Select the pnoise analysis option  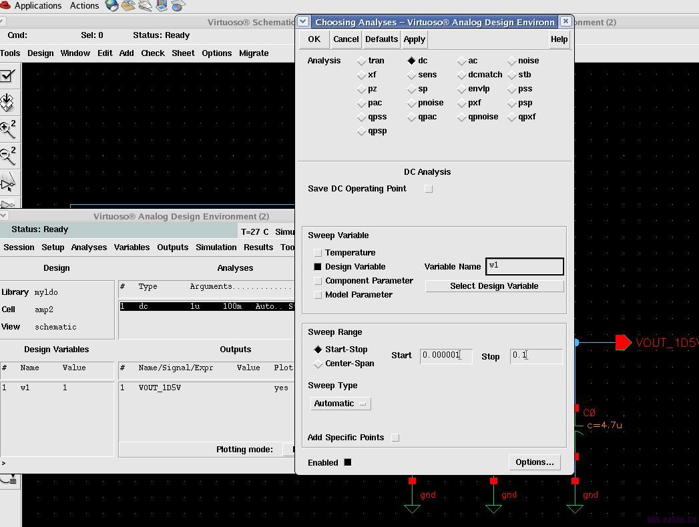pyautogui.click(x=411, y=103)
